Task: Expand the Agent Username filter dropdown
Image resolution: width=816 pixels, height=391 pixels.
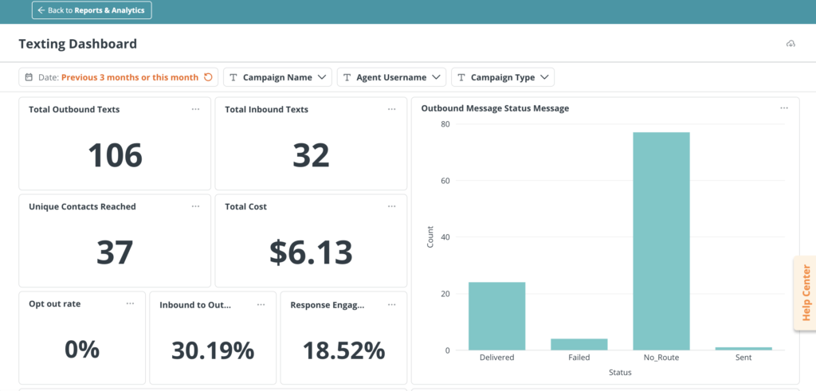Action: tap(391, 77)
